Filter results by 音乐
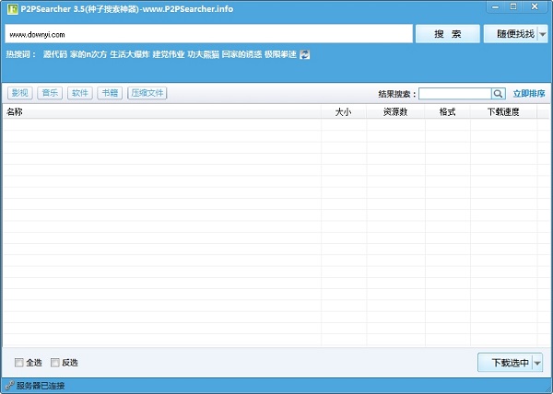Viewport: 553px width, 394px height. point(50,93)
